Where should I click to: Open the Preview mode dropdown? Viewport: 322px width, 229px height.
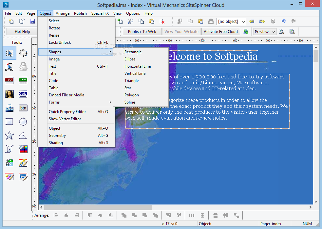tap(265, 32)
